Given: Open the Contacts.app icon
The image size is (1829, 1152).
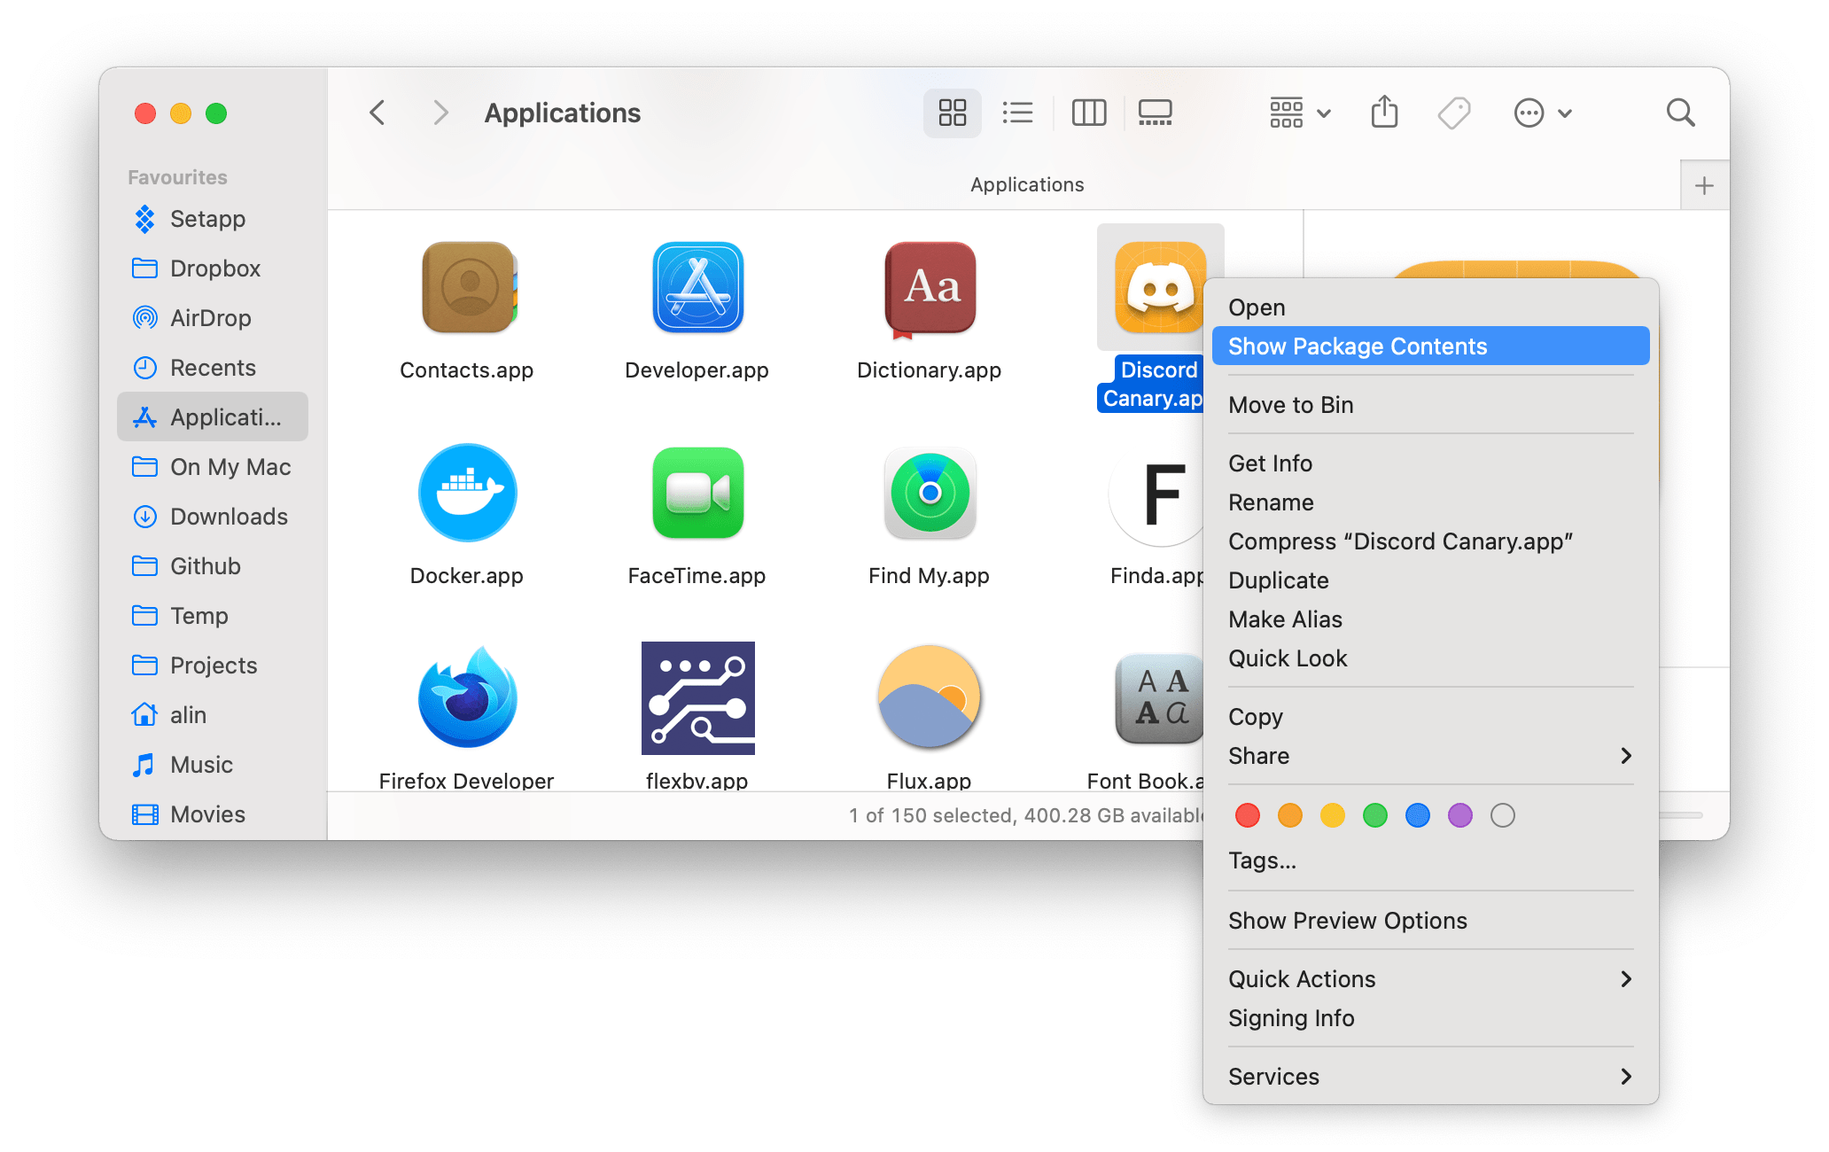Looking at the screenshot, I should coord(468,287).
